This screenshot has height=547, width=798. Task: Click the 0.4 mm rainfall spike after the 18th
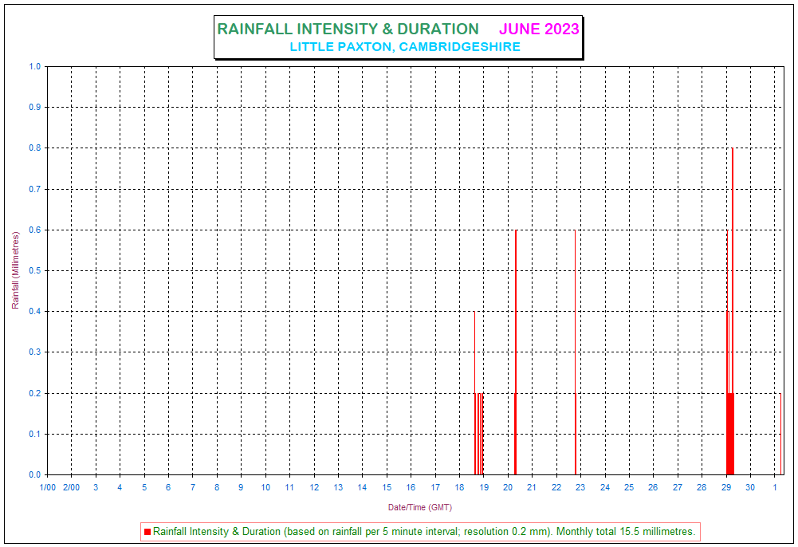click(x=474, y=393)
